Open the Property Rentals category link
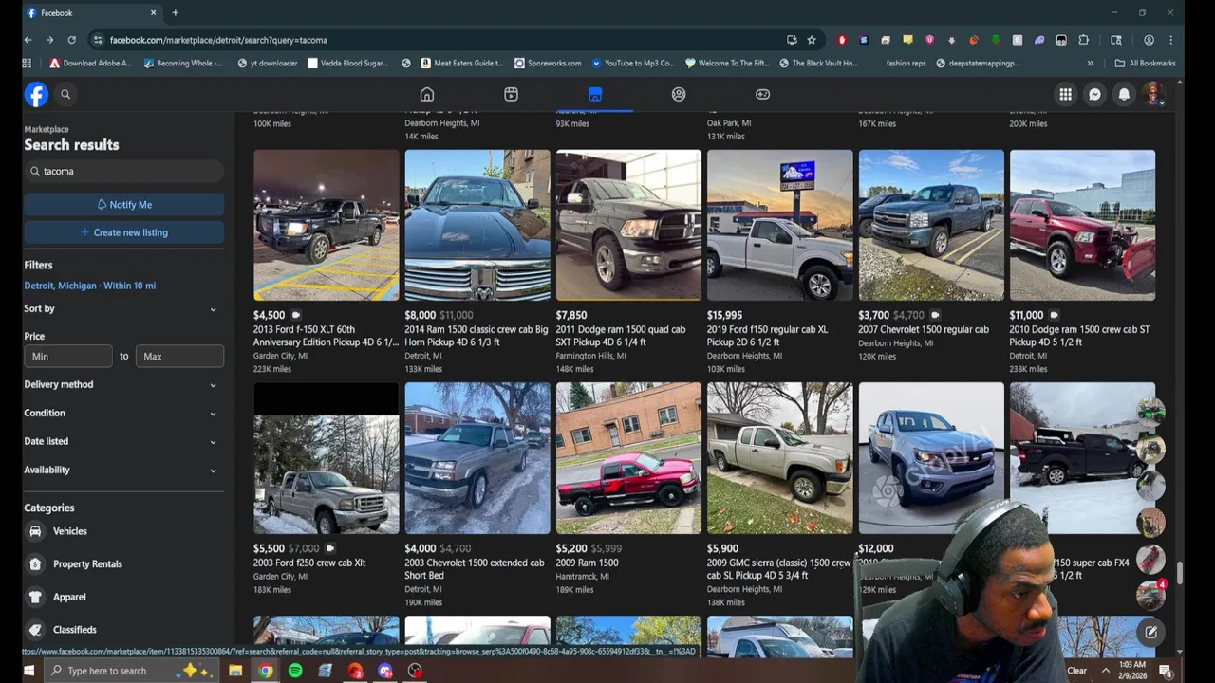 pos(87,563)
